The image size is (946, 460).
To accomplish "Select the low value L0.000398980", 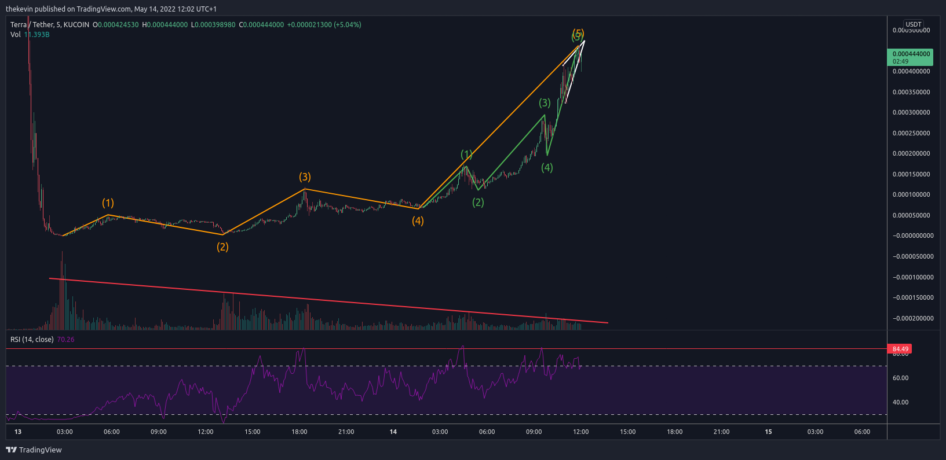I will (x=213, y=25).
